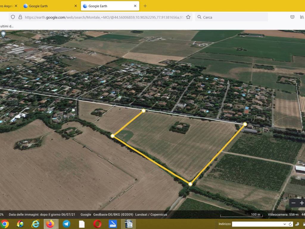Launch Telegram from the taskbar
The width and height of the screenshot is (305, 229).
[x=66, y=224]
